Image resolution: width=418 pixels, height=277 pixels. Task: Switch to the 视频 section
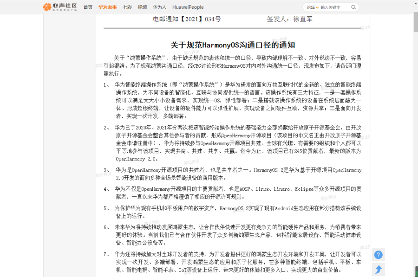click(142, 7)
